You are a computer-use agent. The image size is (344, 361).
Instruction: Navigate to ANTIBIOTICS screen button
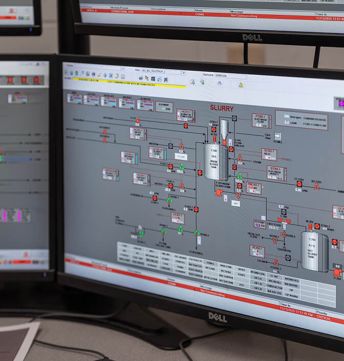pyautogui.click(x=291, y=280)
